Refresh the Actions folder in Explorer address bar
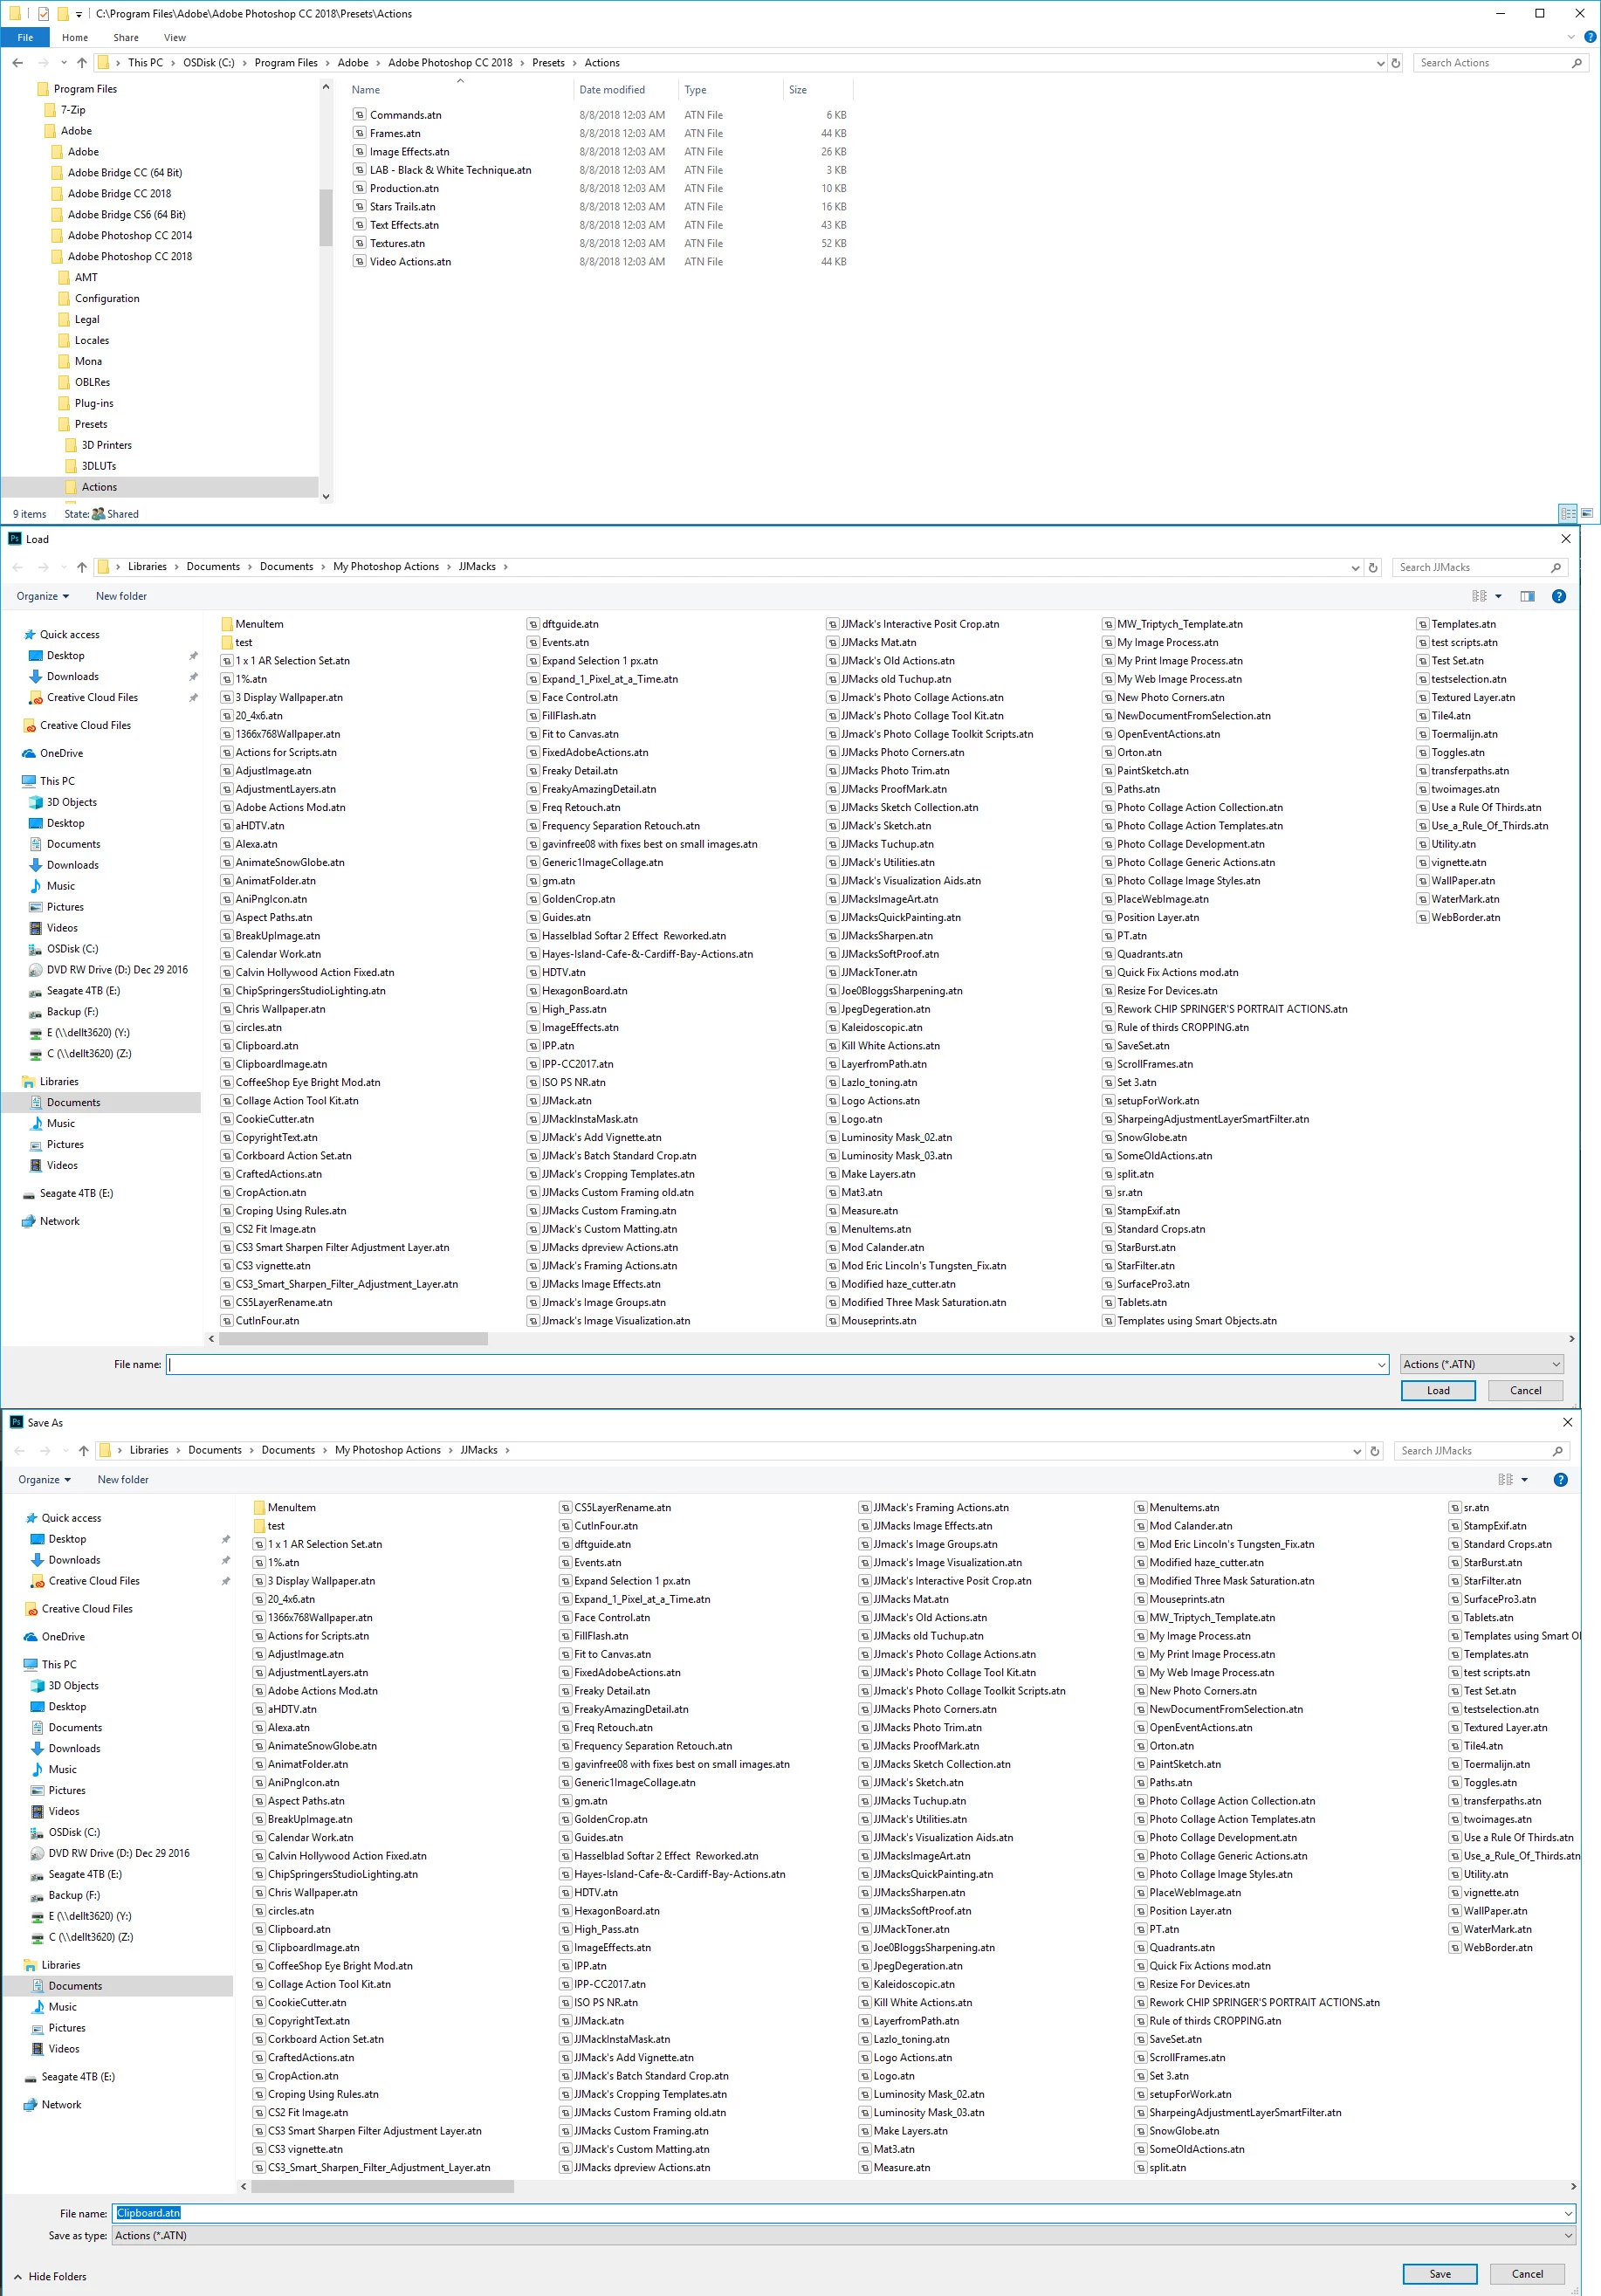This screenshot has height=2296, width=1601. (1396, 63)
